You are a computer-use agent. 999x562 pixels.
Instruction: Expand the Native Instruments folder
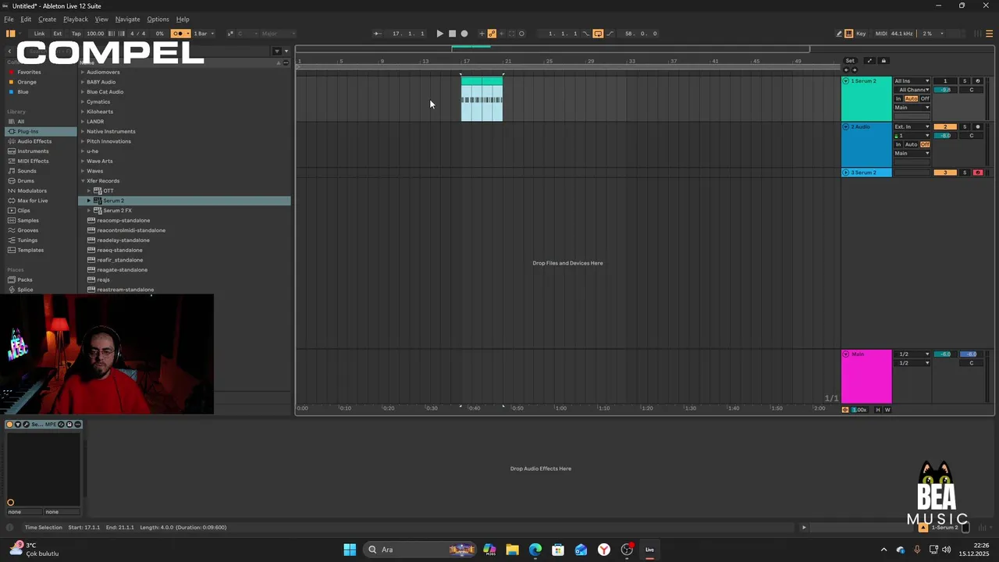pyautogui.click(x=83, y=131)
